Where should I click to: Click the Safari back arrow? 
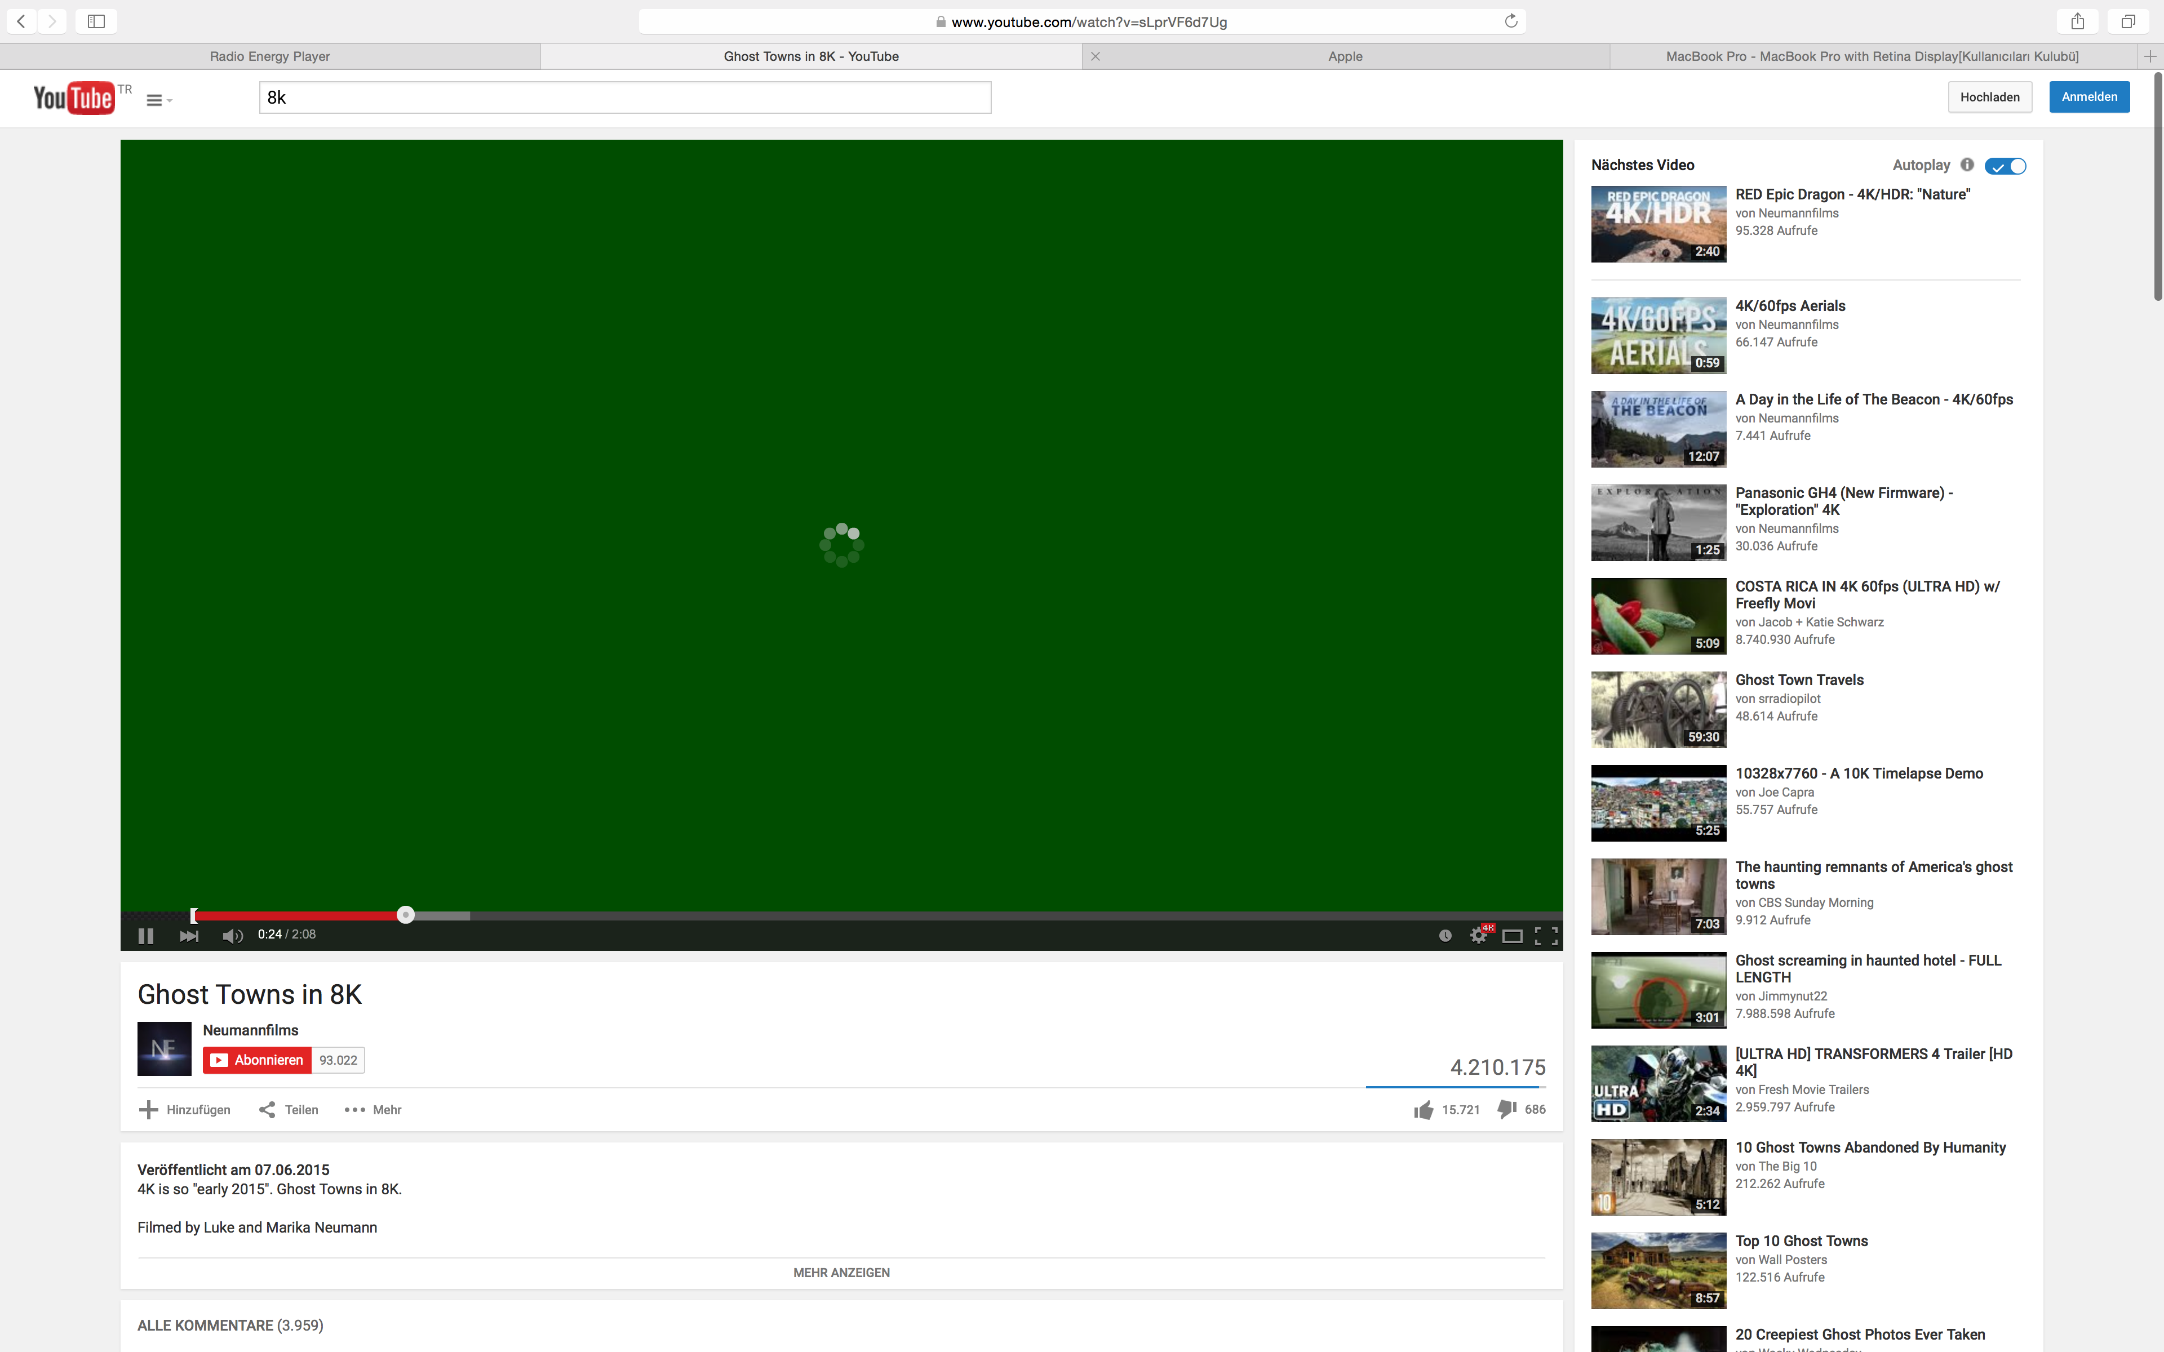(21, 21)
